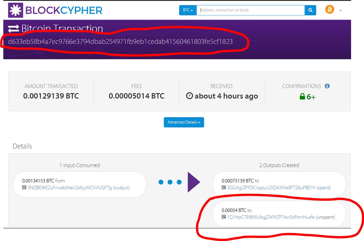Click the transaction arrows icon in header
This screenshot has height=241, width=364.
pyautogui.click(x=14, y=29)
